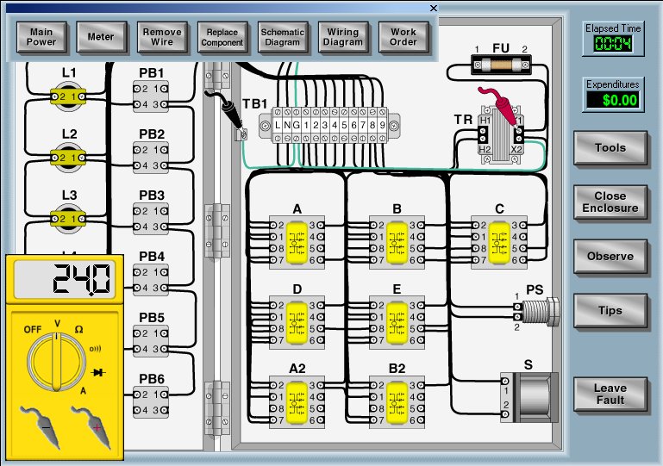Open the Schematic Diagram view
663x466 pixels.
tap(283, 36)
